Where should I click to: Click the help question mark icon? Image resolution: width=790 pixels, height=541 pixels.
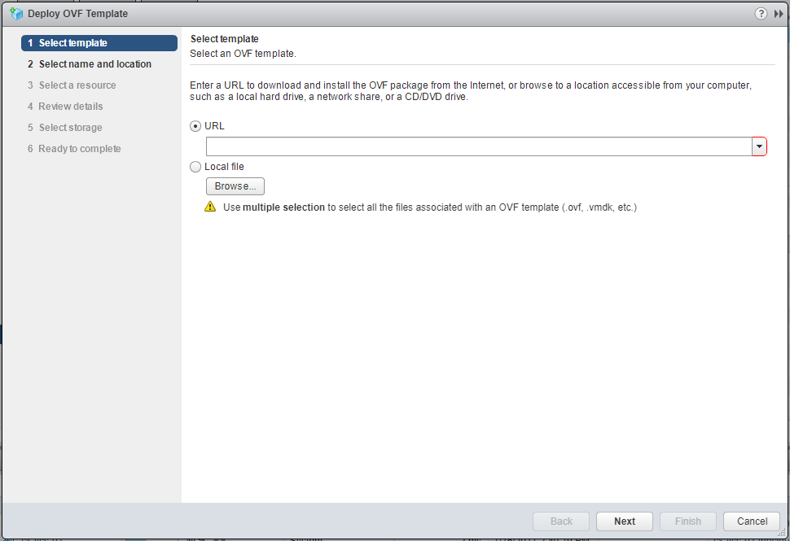[761, 14]
